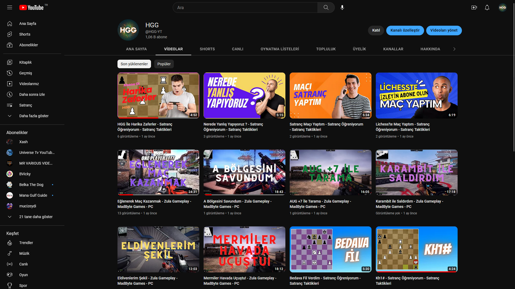Screen dimensions: 515x289
Task: Open the notifications bell
Action: tap(487, 7)
